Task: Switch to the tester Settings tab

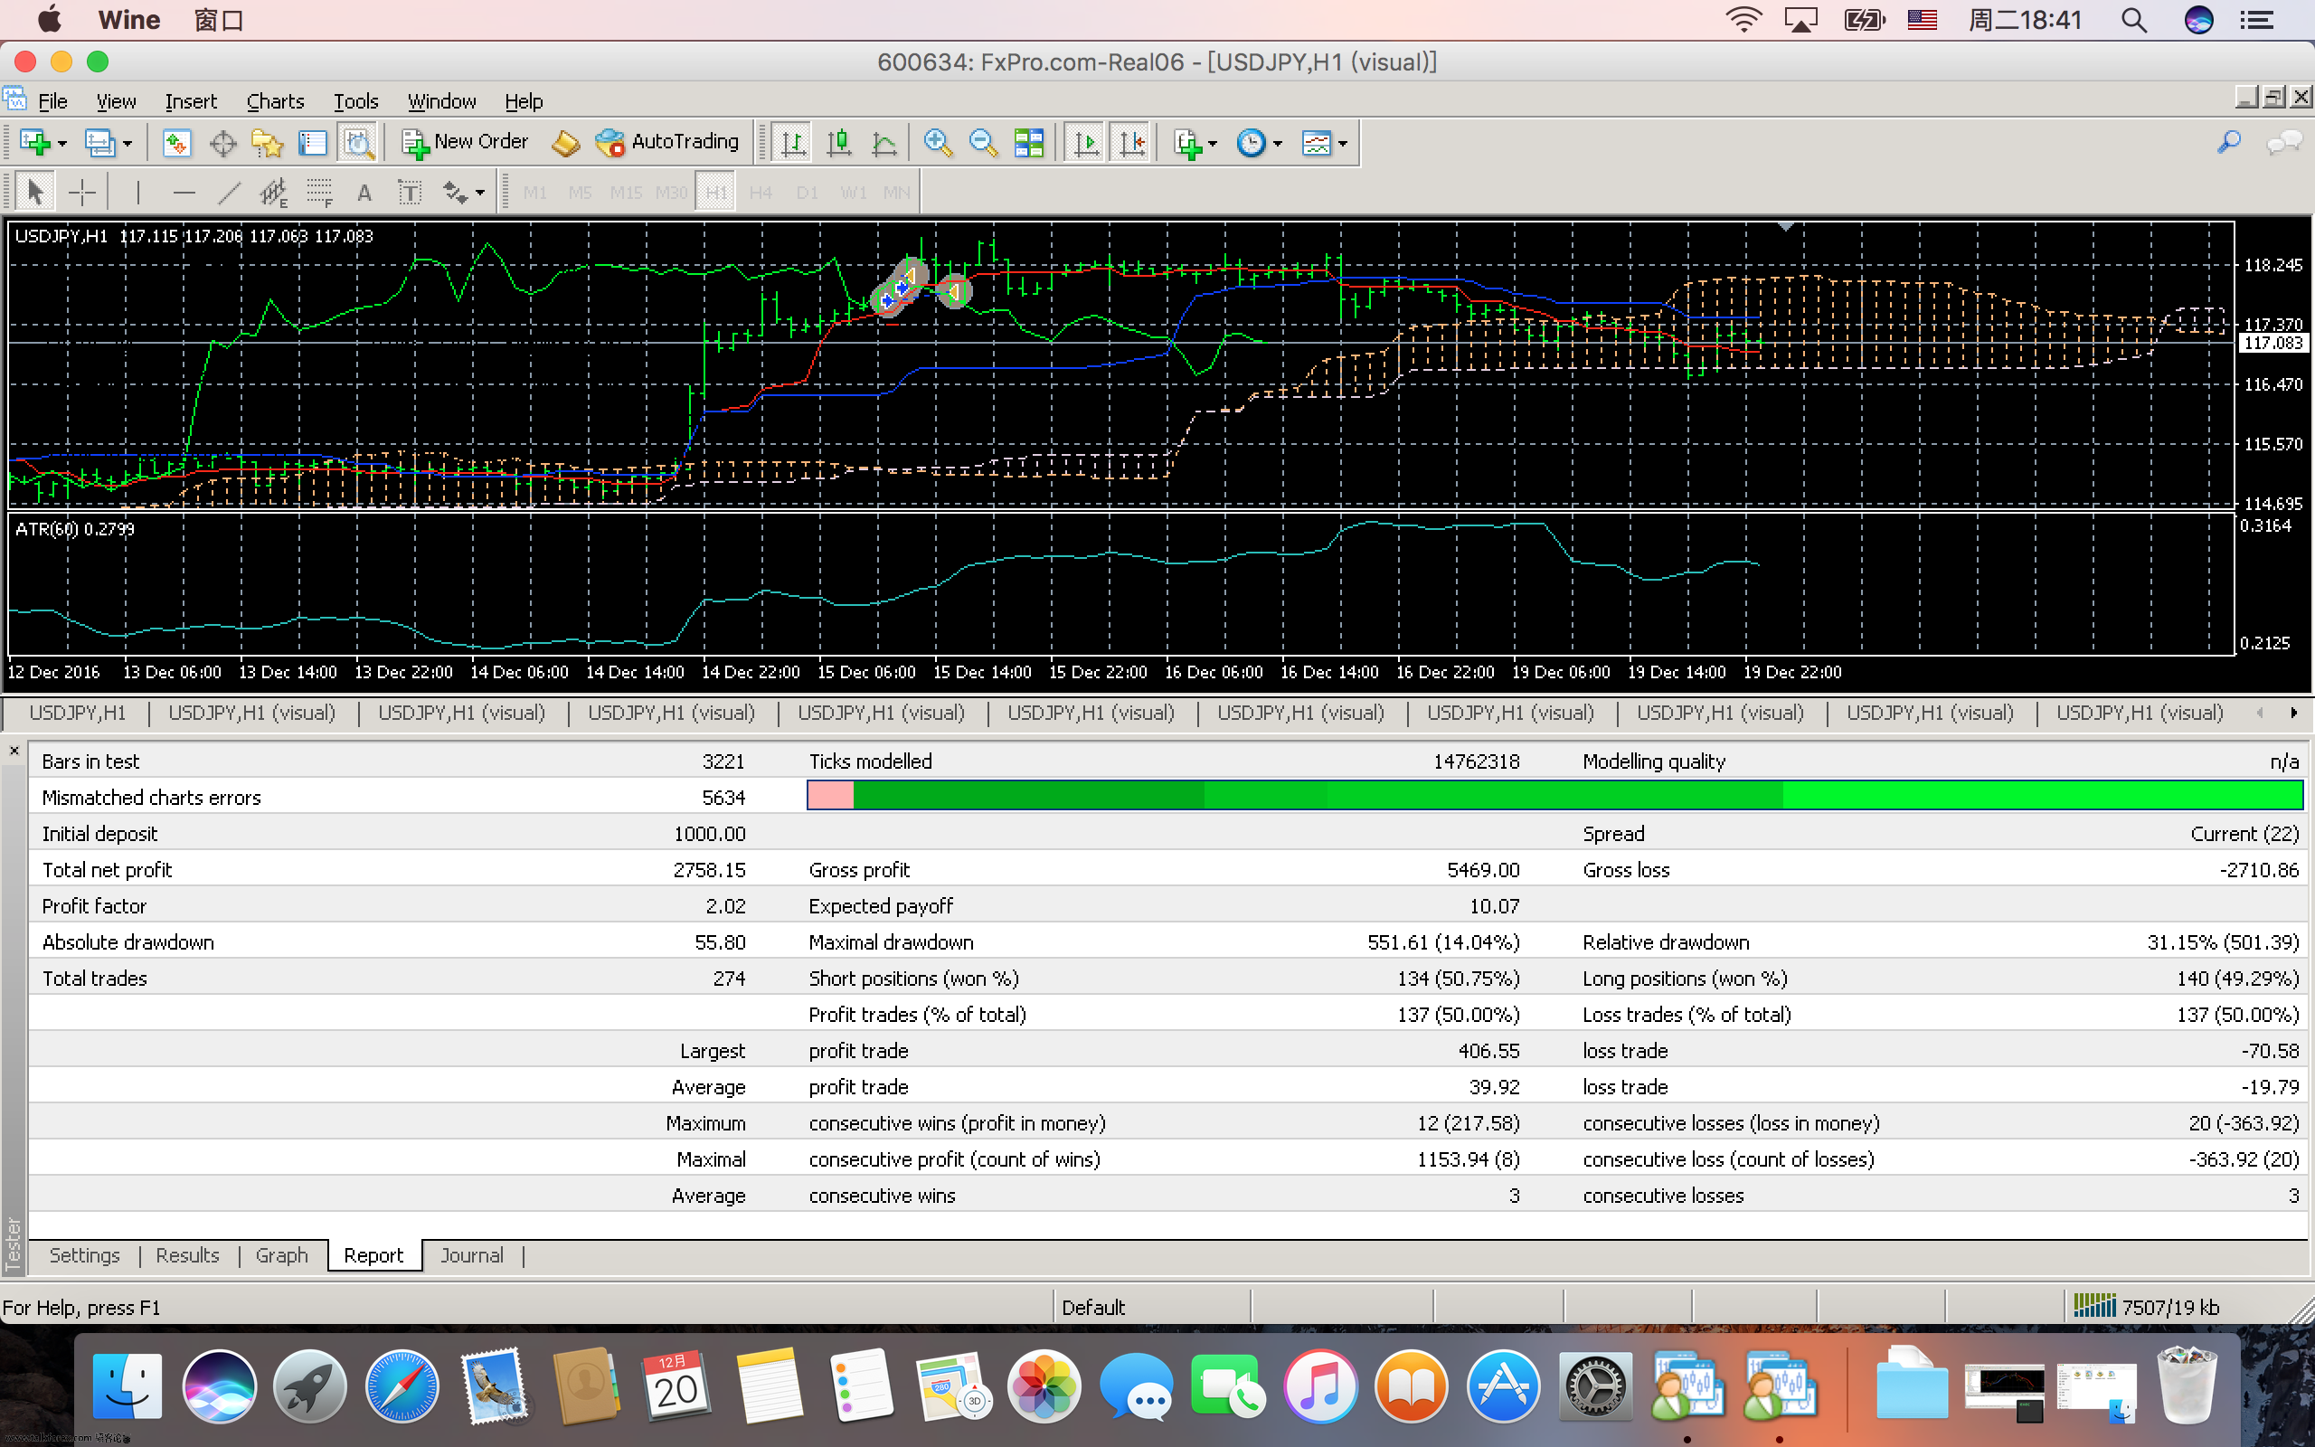Action: pyautogui.click(x=84, y=1255)
